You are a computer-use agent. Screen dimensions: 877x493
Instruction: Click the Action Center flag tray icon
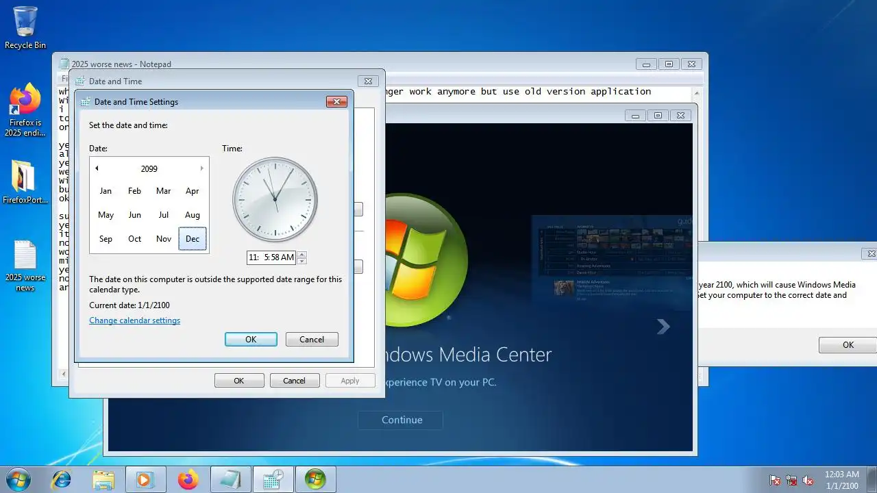(x=775, y=480)
